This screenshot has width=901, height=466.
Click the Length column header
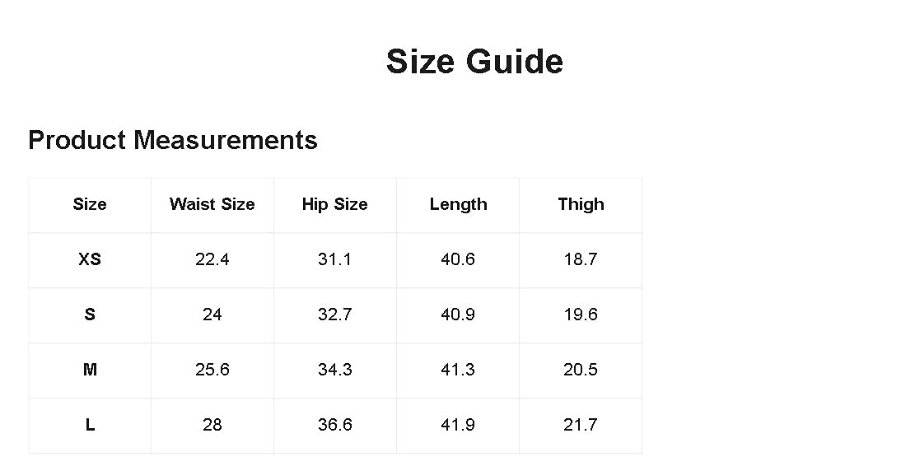coord(458,204)
